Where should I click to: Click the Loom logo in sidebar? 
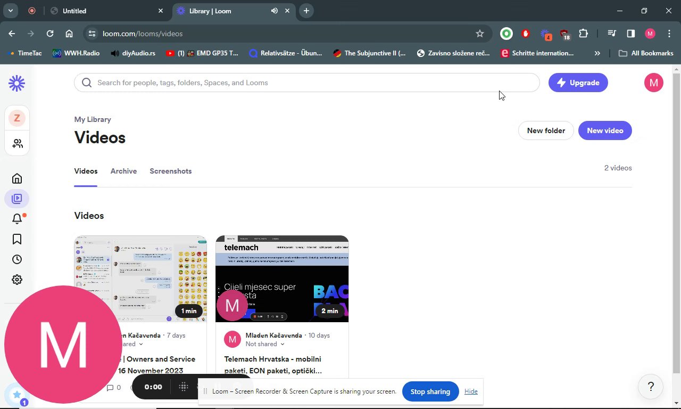17,83
